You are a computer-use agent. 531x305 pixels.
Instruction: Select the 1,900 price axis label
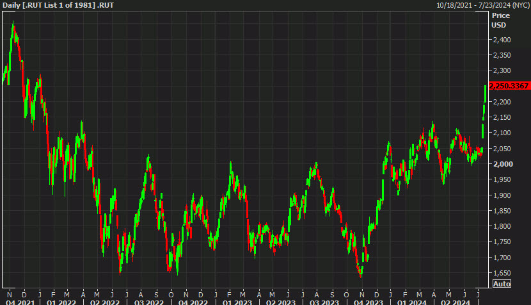tap(502, 195)
